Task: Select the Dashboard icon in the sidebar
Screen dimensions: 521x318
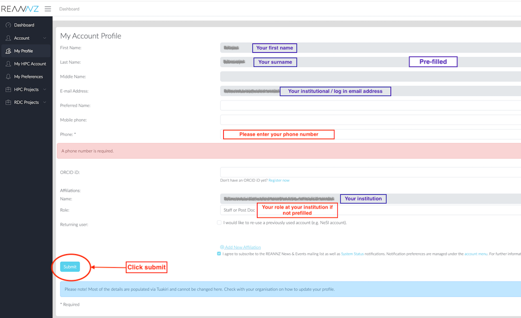Action: (x=8, y=25)
